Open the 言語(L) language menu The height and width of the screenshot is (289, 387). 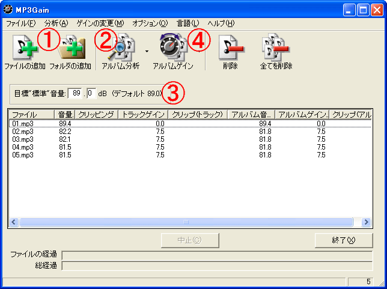click(x=187, y=23)
